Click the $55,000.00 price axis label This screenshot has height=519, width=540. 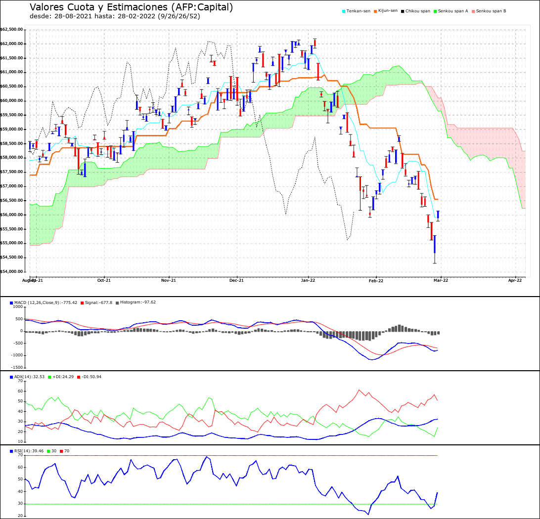click(12, 243)
